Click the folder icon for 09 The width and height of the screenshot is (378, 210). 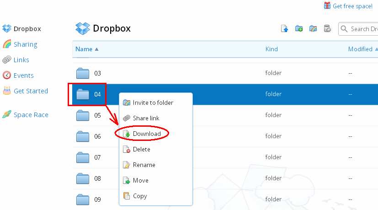83,199
